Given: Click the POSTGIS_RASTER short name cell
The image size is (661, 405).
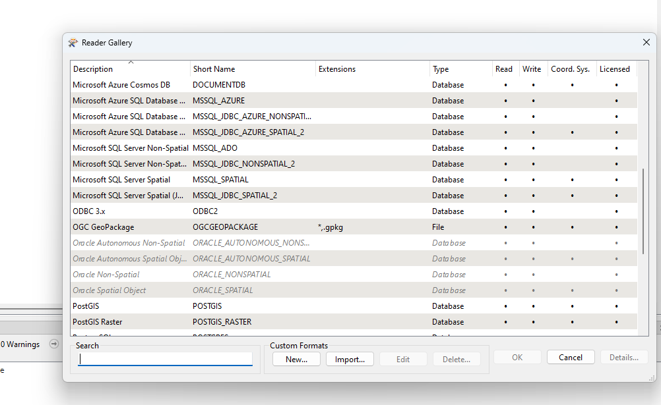Looking at the screenshot, I should point(222,321).
